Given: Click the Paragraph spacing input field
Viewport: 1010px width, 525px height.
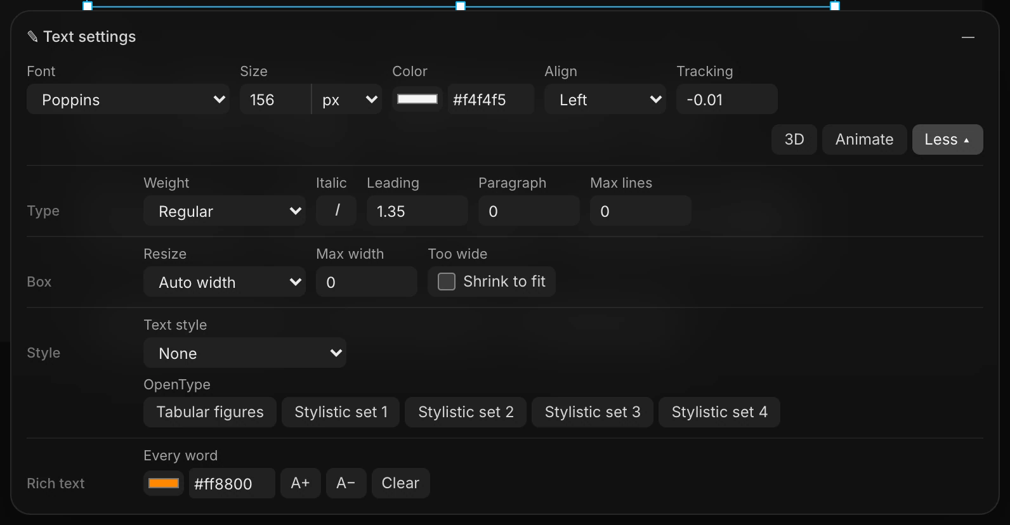Looking at the screenshot, I should click(x=529, y=211).
